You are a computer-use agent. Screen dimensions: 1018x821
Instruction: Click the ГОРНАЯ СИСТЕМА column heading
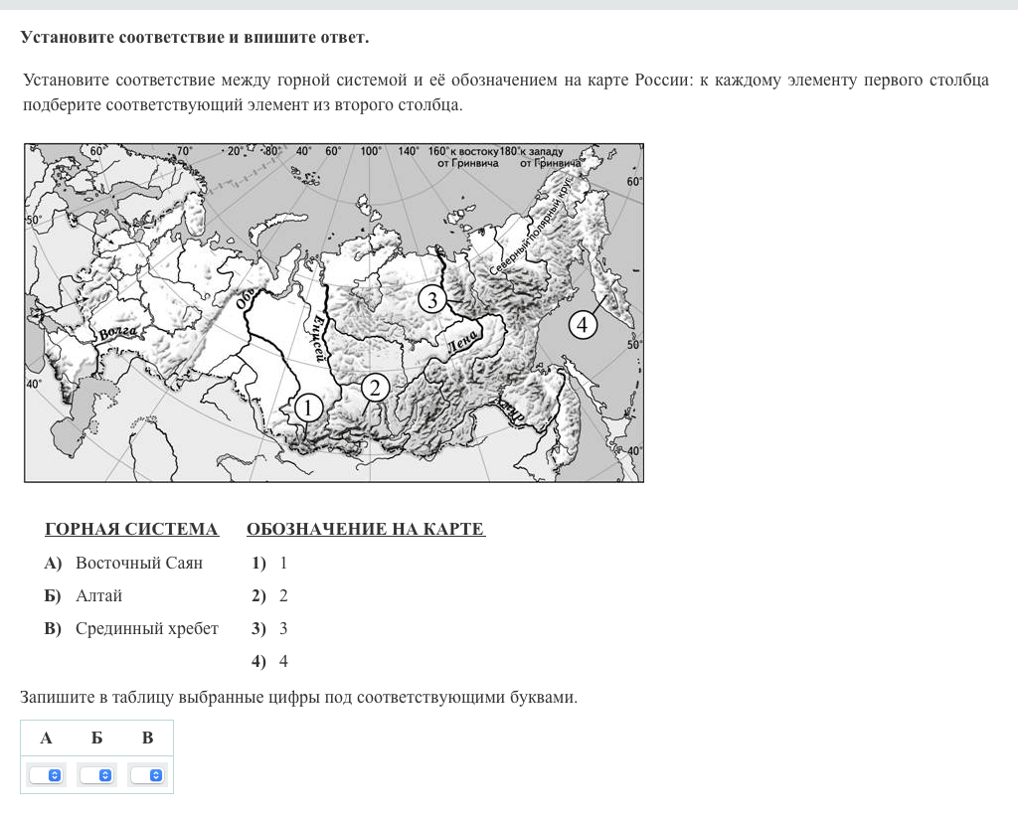(131, 530)
